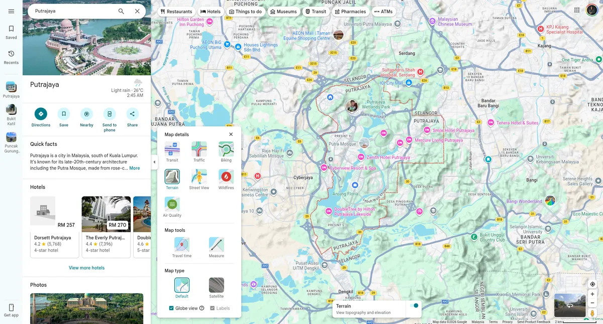Collapse the side panel arrow
Viewport: 603px width, 324px height.
click(154, 162)
